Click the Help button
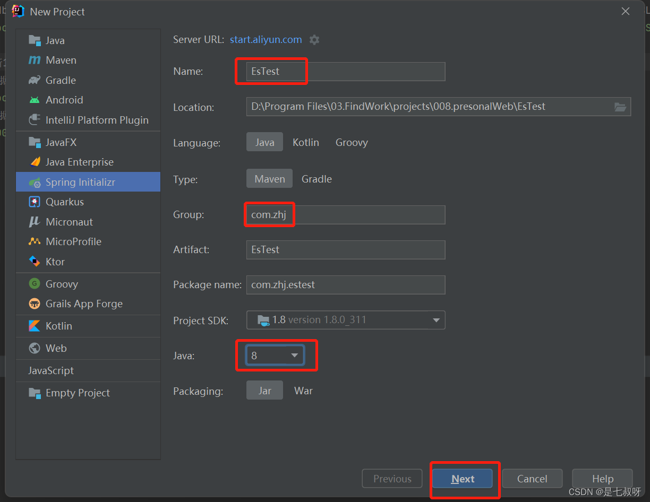This screenshot has height=502, width=650. (x=603, y=479)
